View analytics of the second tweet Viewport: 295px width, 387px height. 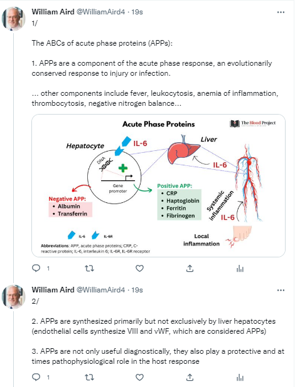[240, 378]
